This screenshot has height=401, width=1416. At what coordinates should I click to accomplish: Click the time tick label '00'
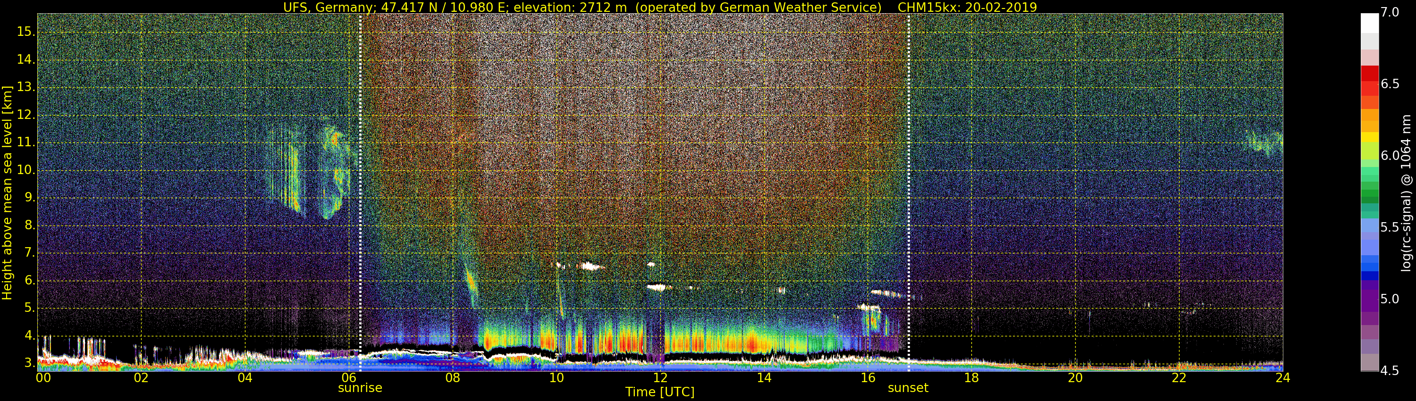(43, 378)
